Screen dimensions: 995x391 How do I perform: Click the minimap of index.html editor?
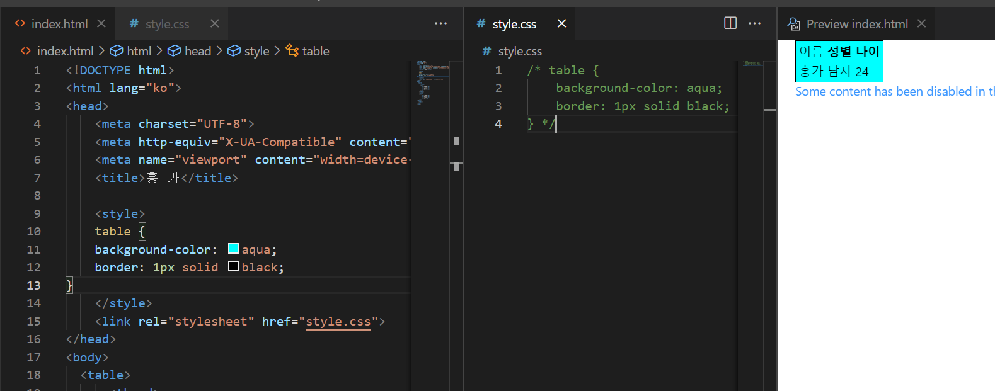coord(432,82)
